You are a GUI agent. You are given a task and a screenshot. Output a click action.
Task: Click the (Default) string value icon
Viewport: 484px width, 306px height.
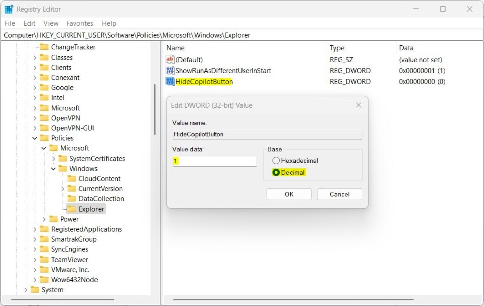point(170,59)
